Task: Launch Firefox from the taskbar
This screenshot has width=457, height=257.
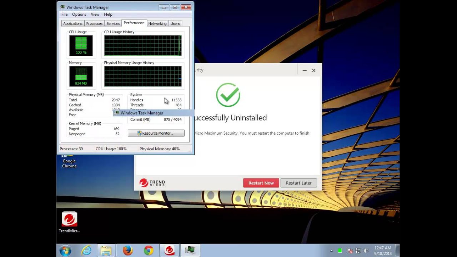Action: pos(127,251)
